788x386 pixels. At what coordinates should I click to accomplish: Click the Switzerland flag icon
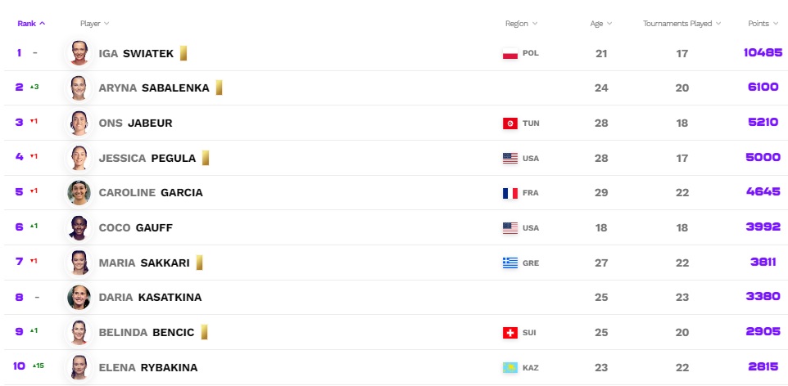[509, 333]
